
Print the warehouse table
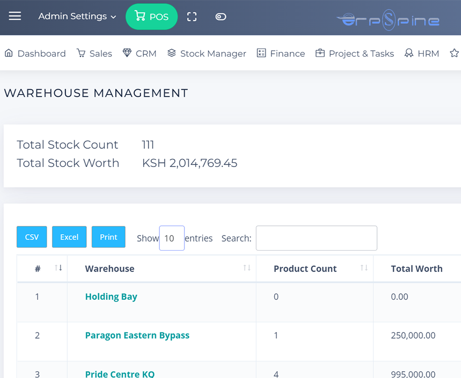[108, 237]
